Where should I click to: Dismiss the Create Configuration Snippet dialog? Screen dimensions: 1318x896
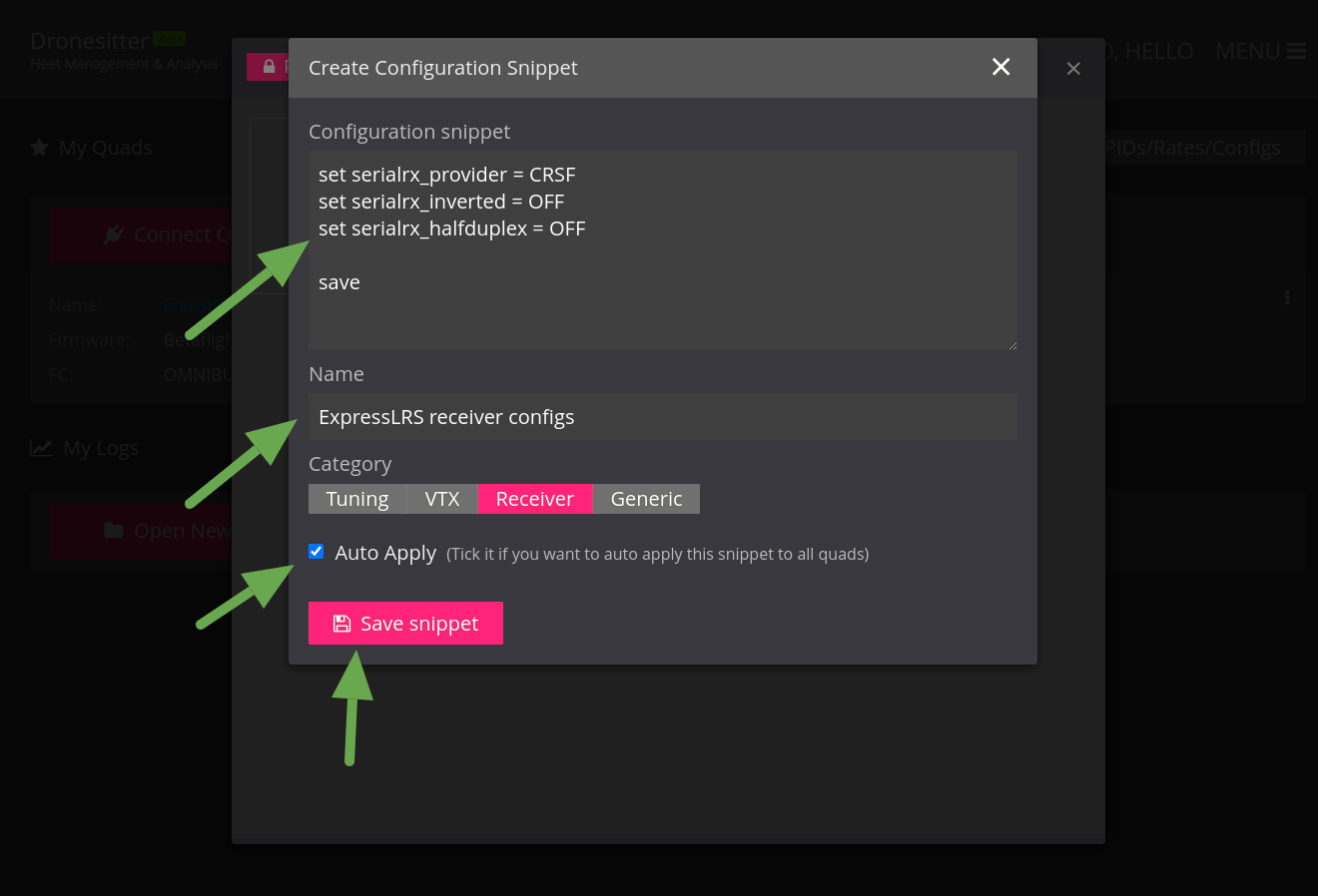pos(1000,67)
